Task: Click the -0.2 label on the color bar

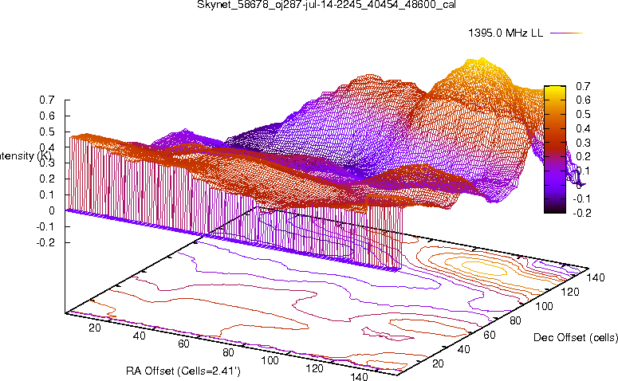Action: [x=582, y=213]
